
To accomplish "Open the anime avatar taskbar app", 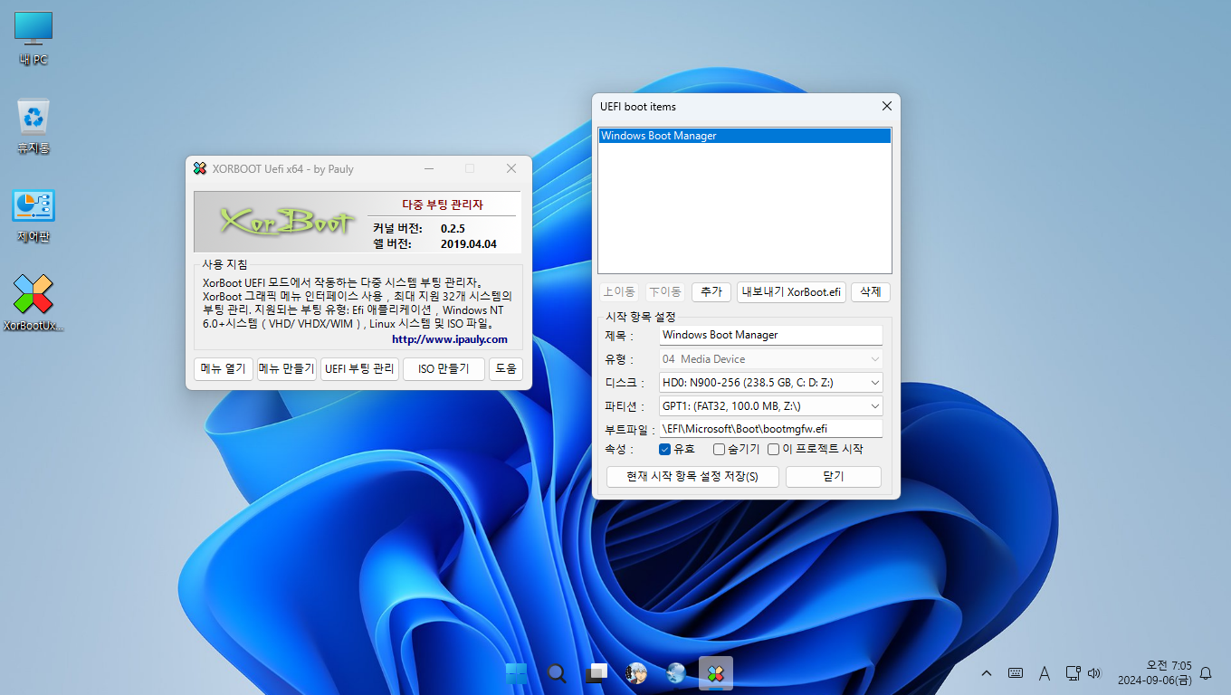I will (x=636, y=673).
